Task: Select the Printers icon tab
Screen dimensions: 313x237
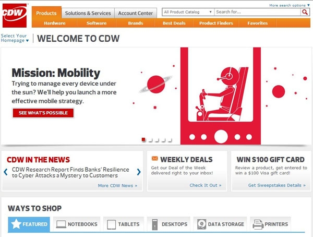Action: pyautogui.click(x=270, y=224)
